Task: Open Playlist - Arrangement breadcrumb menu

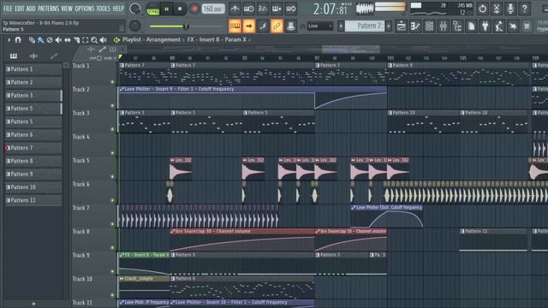Action: click(152, 40)
